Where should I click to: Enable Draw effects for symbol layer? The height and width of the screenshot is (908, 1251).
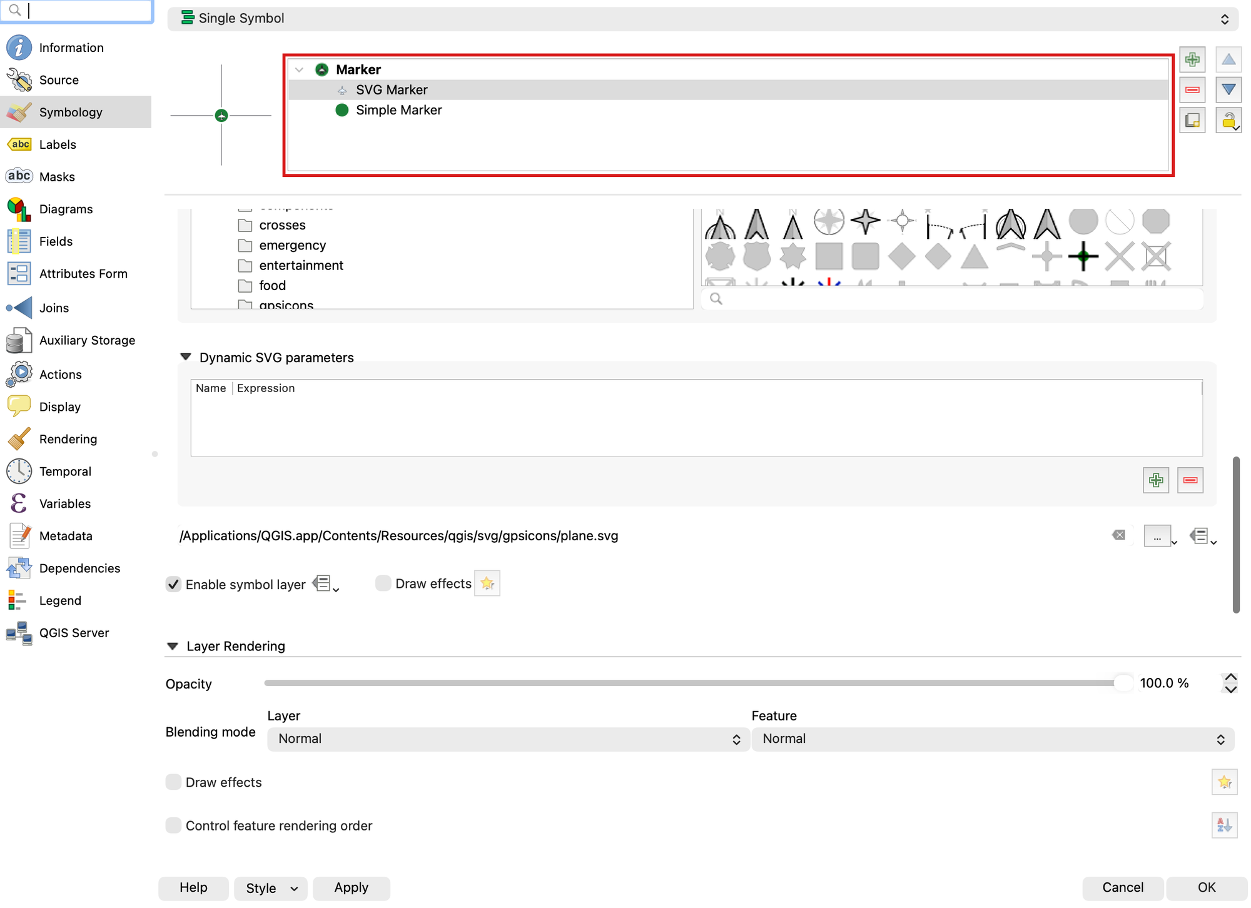click(383, 583)
